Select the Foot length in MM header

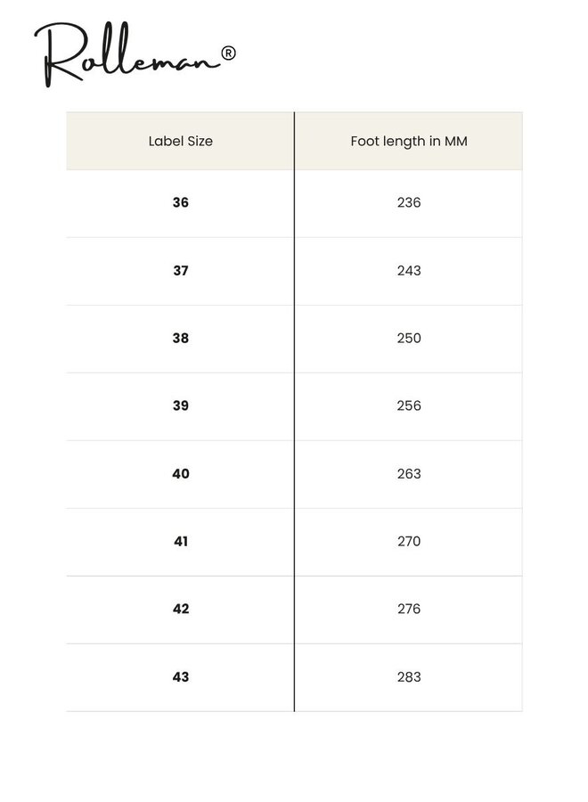click(409, 141)
